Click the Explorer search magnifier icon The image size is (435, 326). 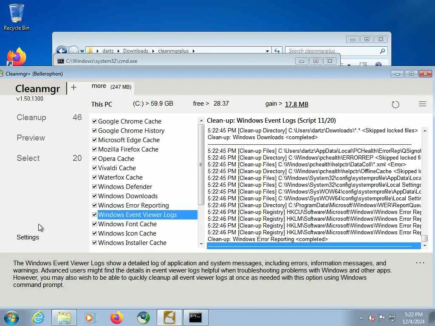point(382,51)
